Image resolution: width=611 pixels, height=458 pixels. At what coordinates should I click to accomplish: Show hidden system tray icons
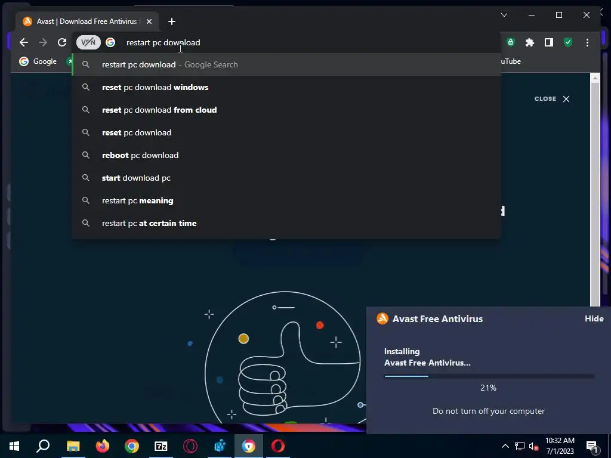click(505, 446)
